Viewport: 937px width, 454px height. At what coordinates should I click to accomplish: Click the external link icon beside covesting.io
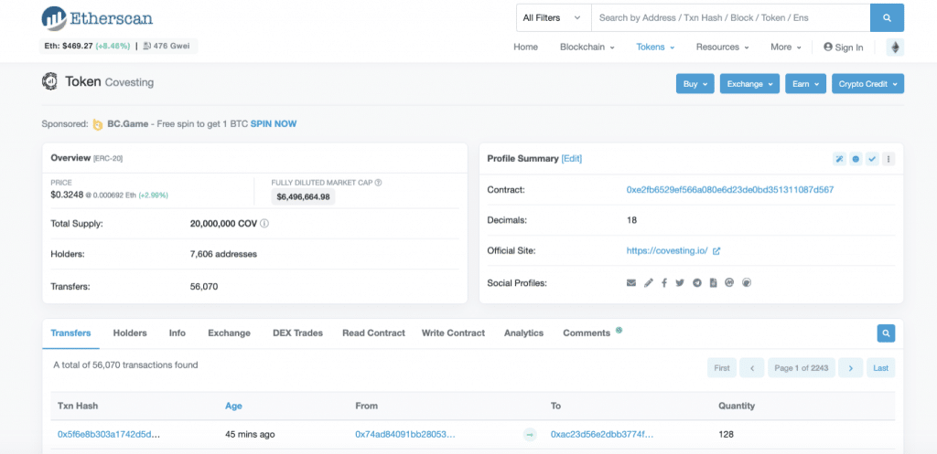(x=716, y=251)
